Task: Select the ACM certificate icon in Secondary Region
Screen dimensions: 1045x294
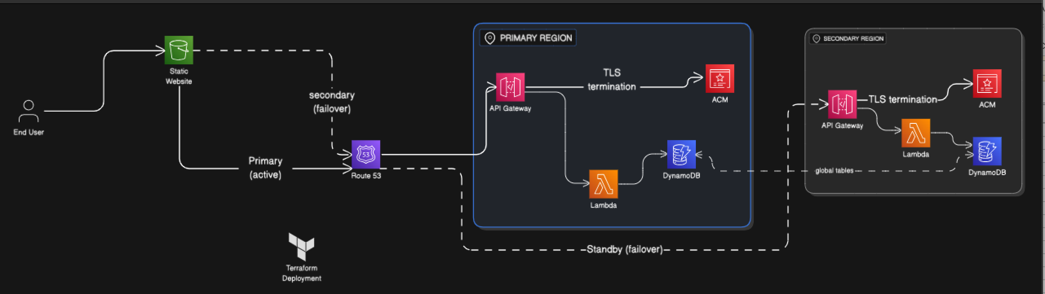Action: (x=987, y=83)
